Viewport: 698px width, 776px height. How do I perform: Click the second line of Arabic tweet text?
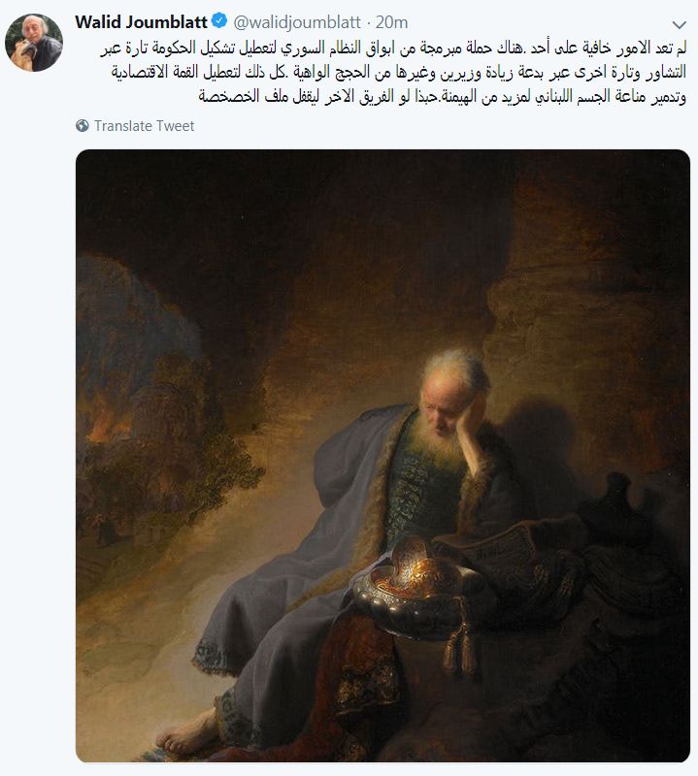[x=398, y=72]
